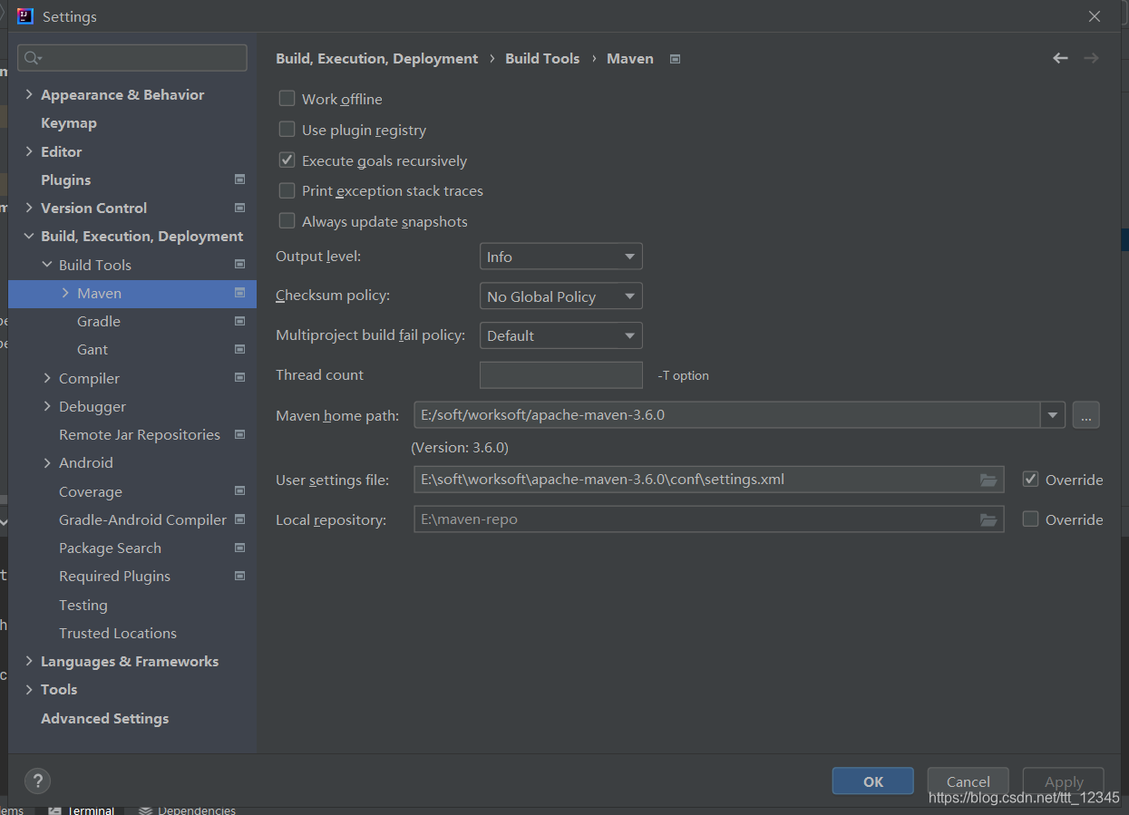
Task: Click the User settings file path field
Action: pos(708,480)
